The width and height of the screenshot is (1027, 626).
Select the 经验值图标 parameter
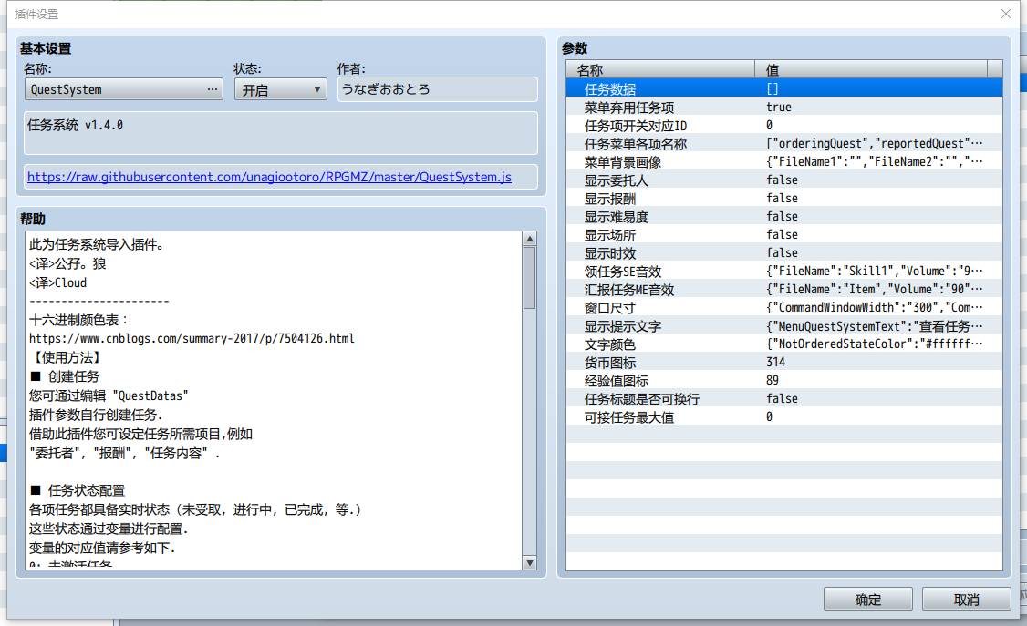coord(784,380)
